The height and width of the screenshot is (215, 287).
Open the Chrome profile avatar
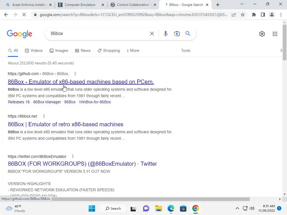pos(272,15)
